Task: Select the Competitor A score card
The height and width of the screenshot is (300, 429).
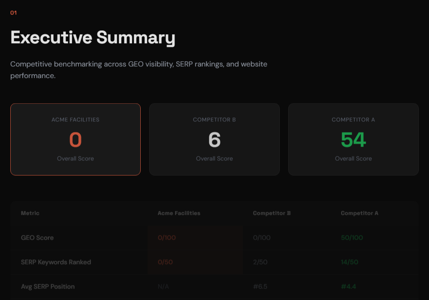Action: [x=353, y=139]
